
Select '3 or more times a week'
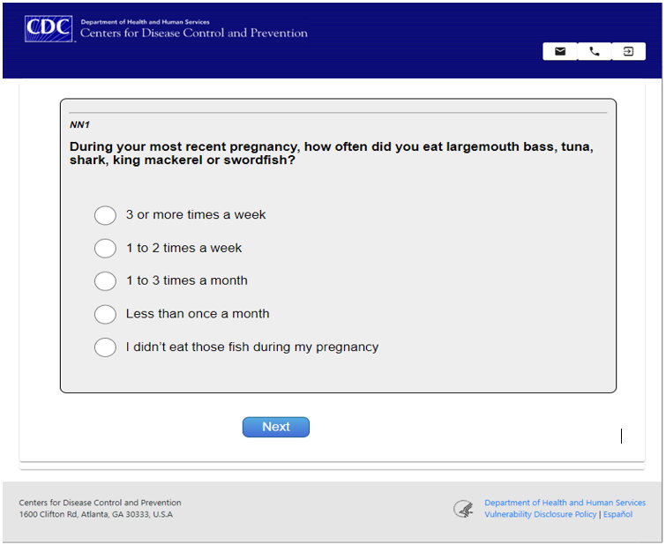[105, 215]
